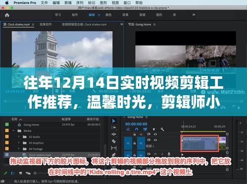Click the Name column sort arrow
Viewport: 247px width, 184px height.
click(x=21, y=120)
